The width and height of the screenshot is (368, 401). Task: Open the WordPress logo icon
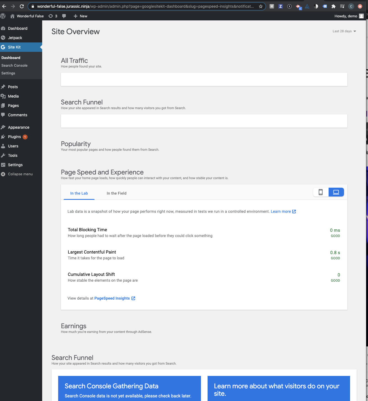tap(3, 16)
